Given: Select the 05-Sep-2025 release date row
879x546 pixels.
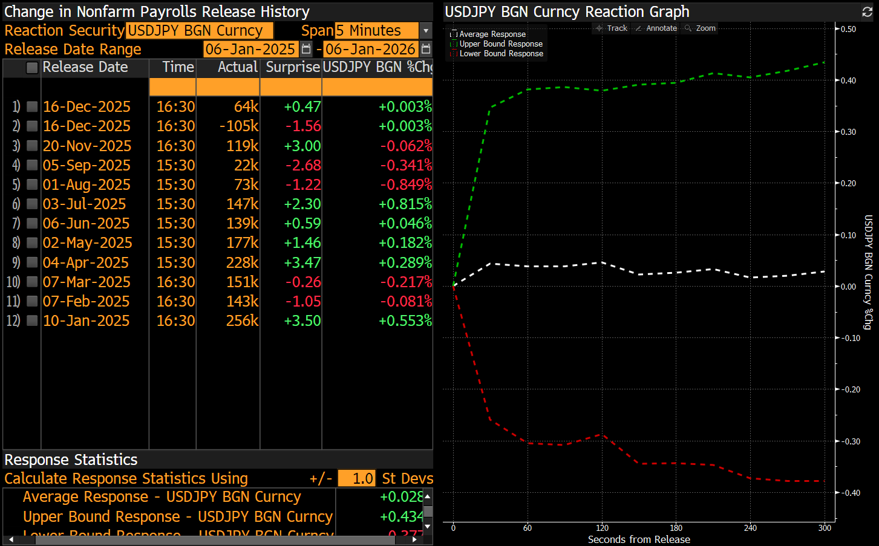Looking at the screenshot, I should (86, 166).
